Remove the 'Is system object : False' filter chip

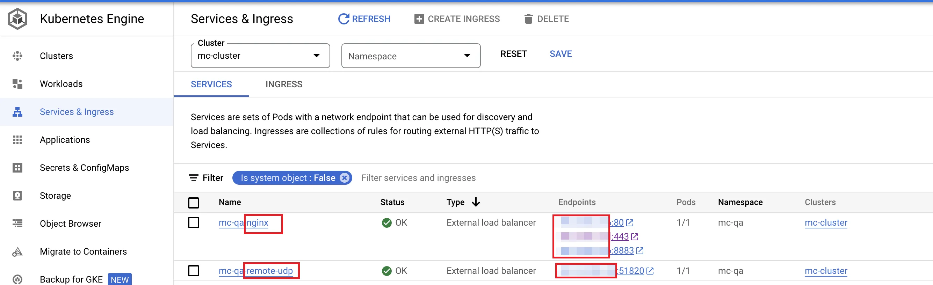(345, 178)
